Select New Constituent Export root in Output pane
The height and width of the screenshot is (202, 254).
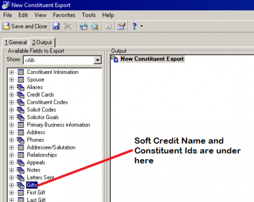152,59
